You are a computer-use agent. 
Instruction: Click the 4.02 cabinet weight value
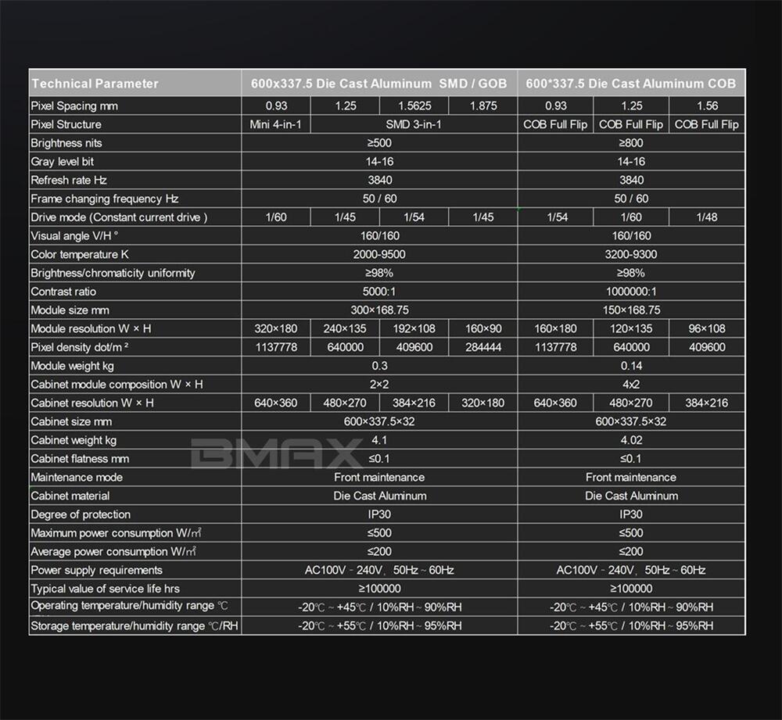point(630,440)
